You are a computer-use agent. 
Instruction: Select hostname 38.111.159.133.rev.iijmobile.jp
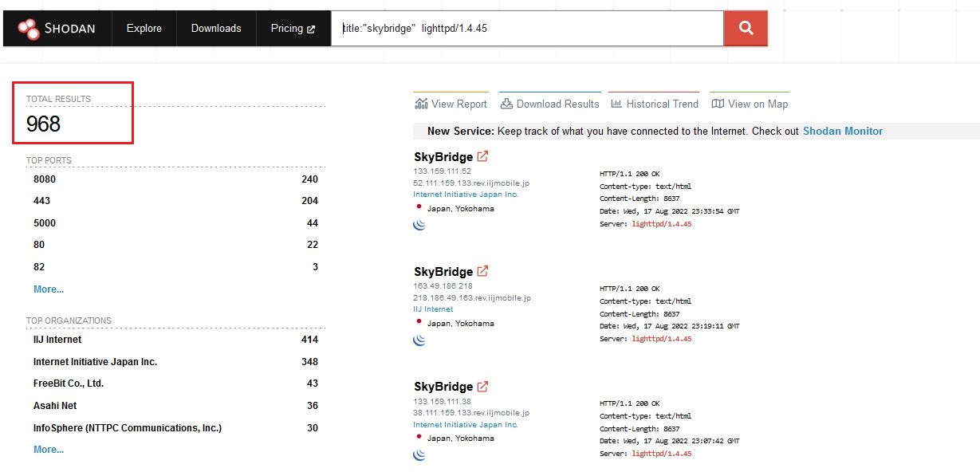pos(471,413)
